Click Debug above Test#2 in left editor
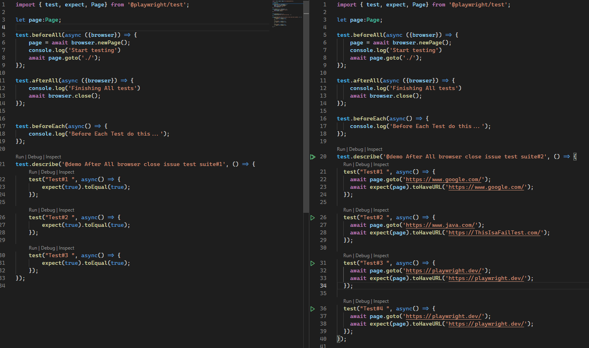This screenshot has height=348, width=589. point(48,210)
